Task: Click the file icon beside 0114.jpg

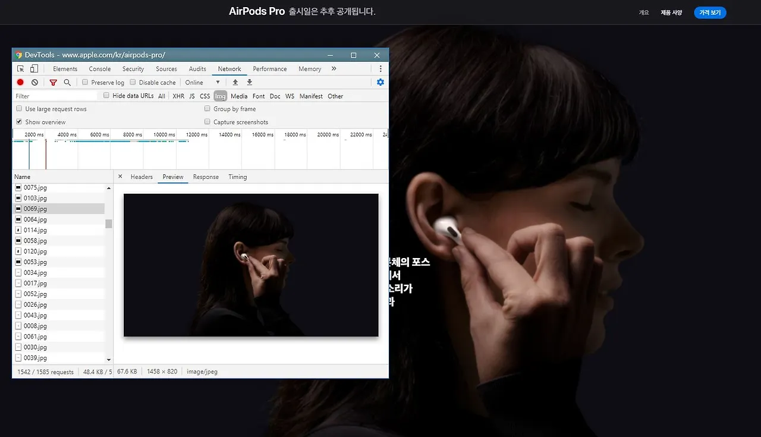Action: (x=18, y=230)
